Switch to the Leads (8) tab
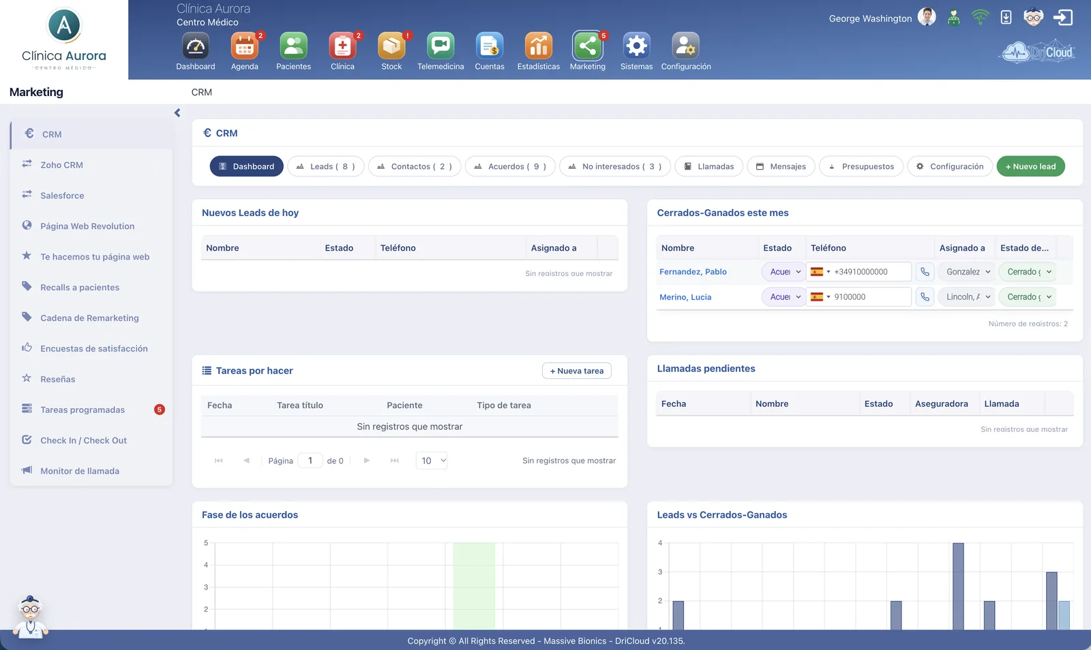 pyautogui.click(x=326, y=166)
